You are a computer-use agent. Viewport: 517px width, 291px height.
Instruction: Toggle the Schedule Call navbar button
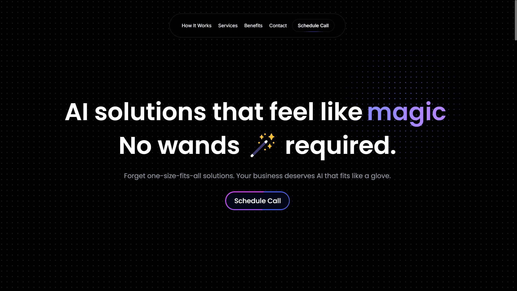[x=313, y=25]
